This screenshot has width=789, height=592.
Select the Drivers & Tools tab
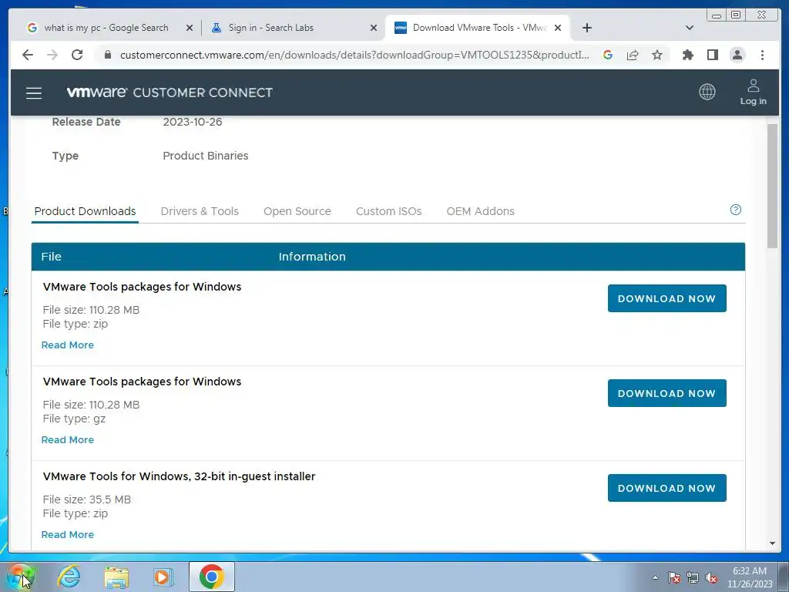[x=200, y=211]
